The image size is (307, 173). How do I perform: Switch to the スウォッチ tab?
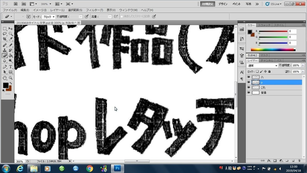pyautogui.click(x=264, y=25)
